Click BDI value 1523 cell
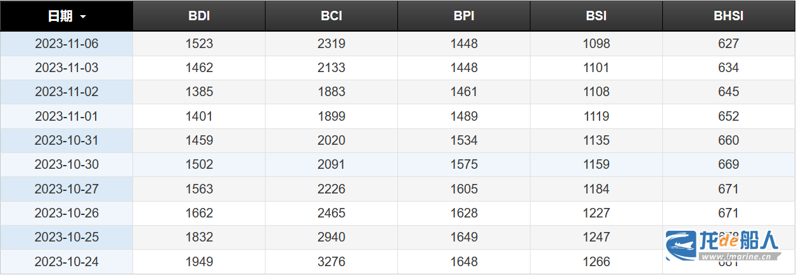The height and width of the screenshot is (275, 796). tap(199, 44)
